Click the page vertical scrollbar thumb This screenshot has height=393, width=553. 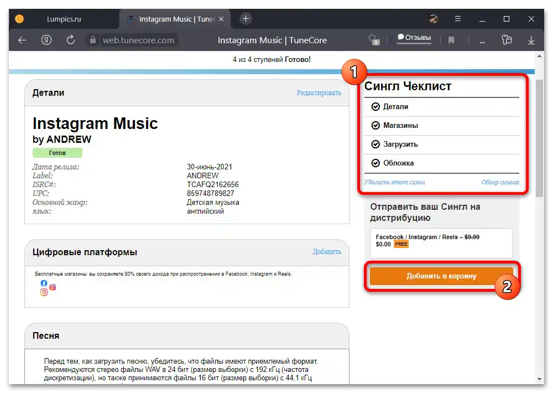pyautogui.click(x=539, y=138)
